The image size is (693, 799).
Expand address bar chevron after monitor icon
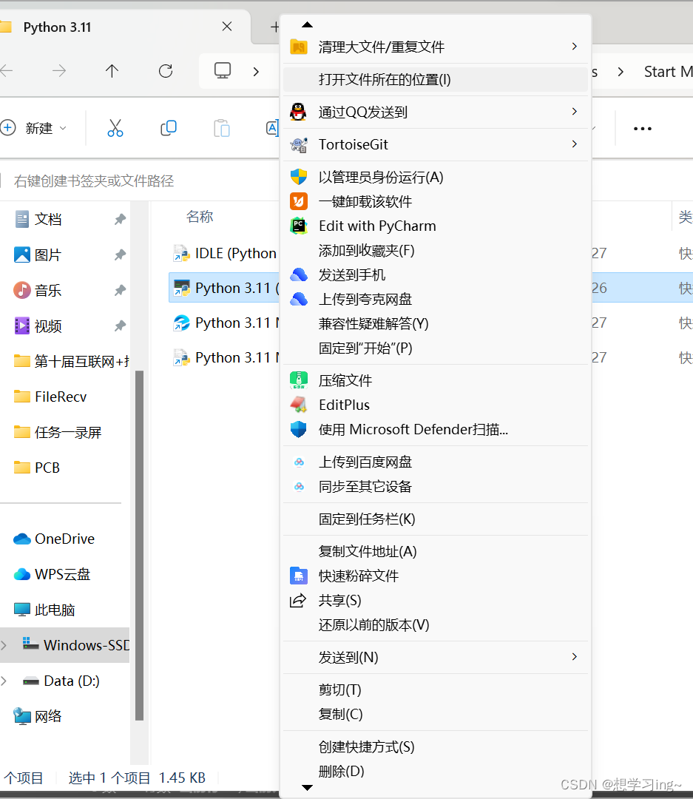pyautogui.click(x=256, y=71)
